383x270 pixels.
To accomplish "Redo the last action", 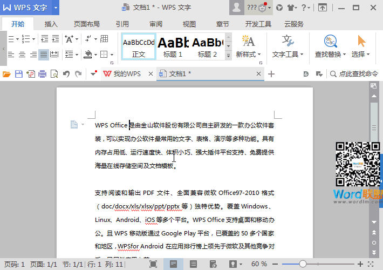I will coord(78,74).
